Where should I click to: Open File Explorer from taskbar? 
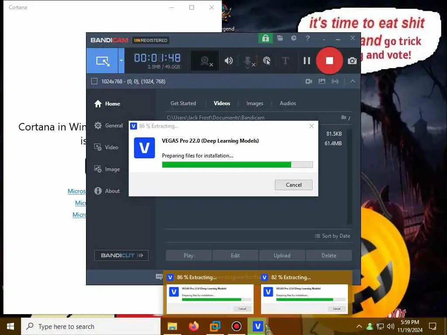(x=172, y=326)
